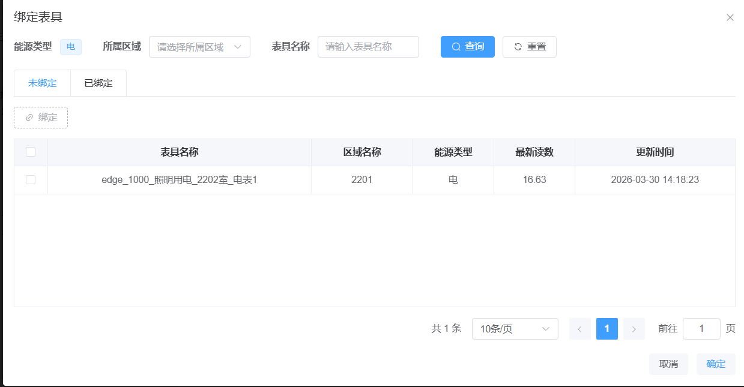Click the 表具名称 column header
The height and width of the screenshot is (387, 744).
point(180,152)
